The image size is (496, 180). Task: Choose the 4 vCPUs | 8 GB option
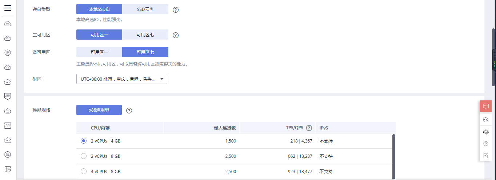84,171
